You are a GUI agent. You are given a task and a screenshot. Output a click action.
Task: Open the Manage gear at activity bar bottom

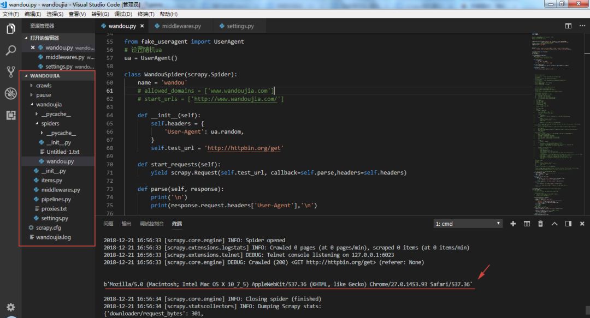11,307
